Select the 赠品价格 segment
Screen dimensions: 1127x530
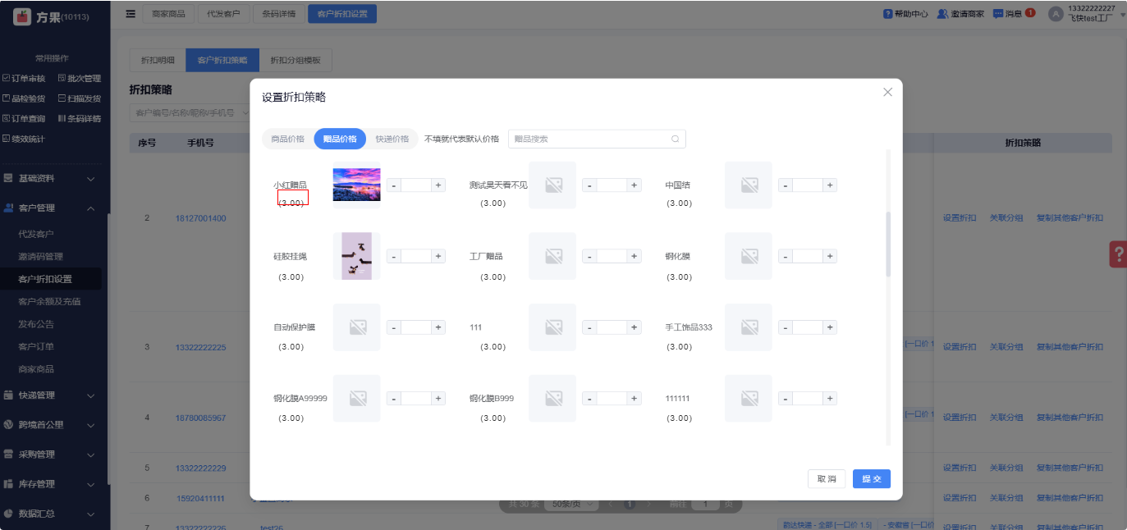click(x=340, y=139)
